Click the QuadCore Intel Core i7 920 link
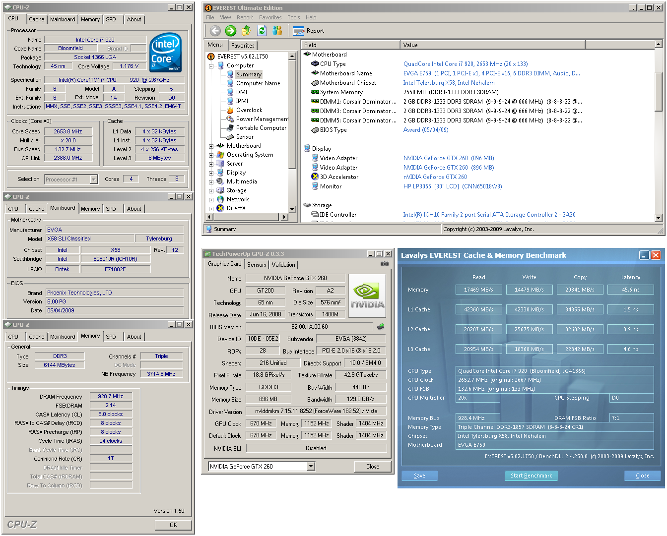The height and width of the screenshot is (536, 667). click(x=466, y=64)
